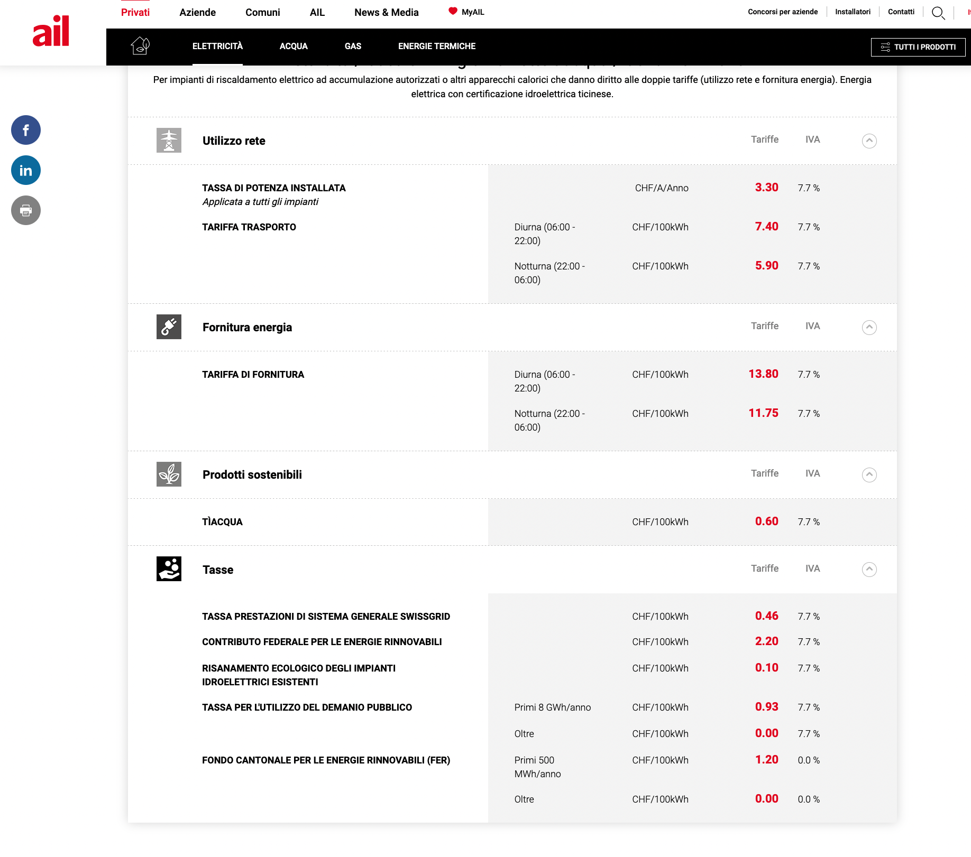Collapse the Prodotti sostenibili section
Viewport: 971px width, 857px height.
[869, 475]
